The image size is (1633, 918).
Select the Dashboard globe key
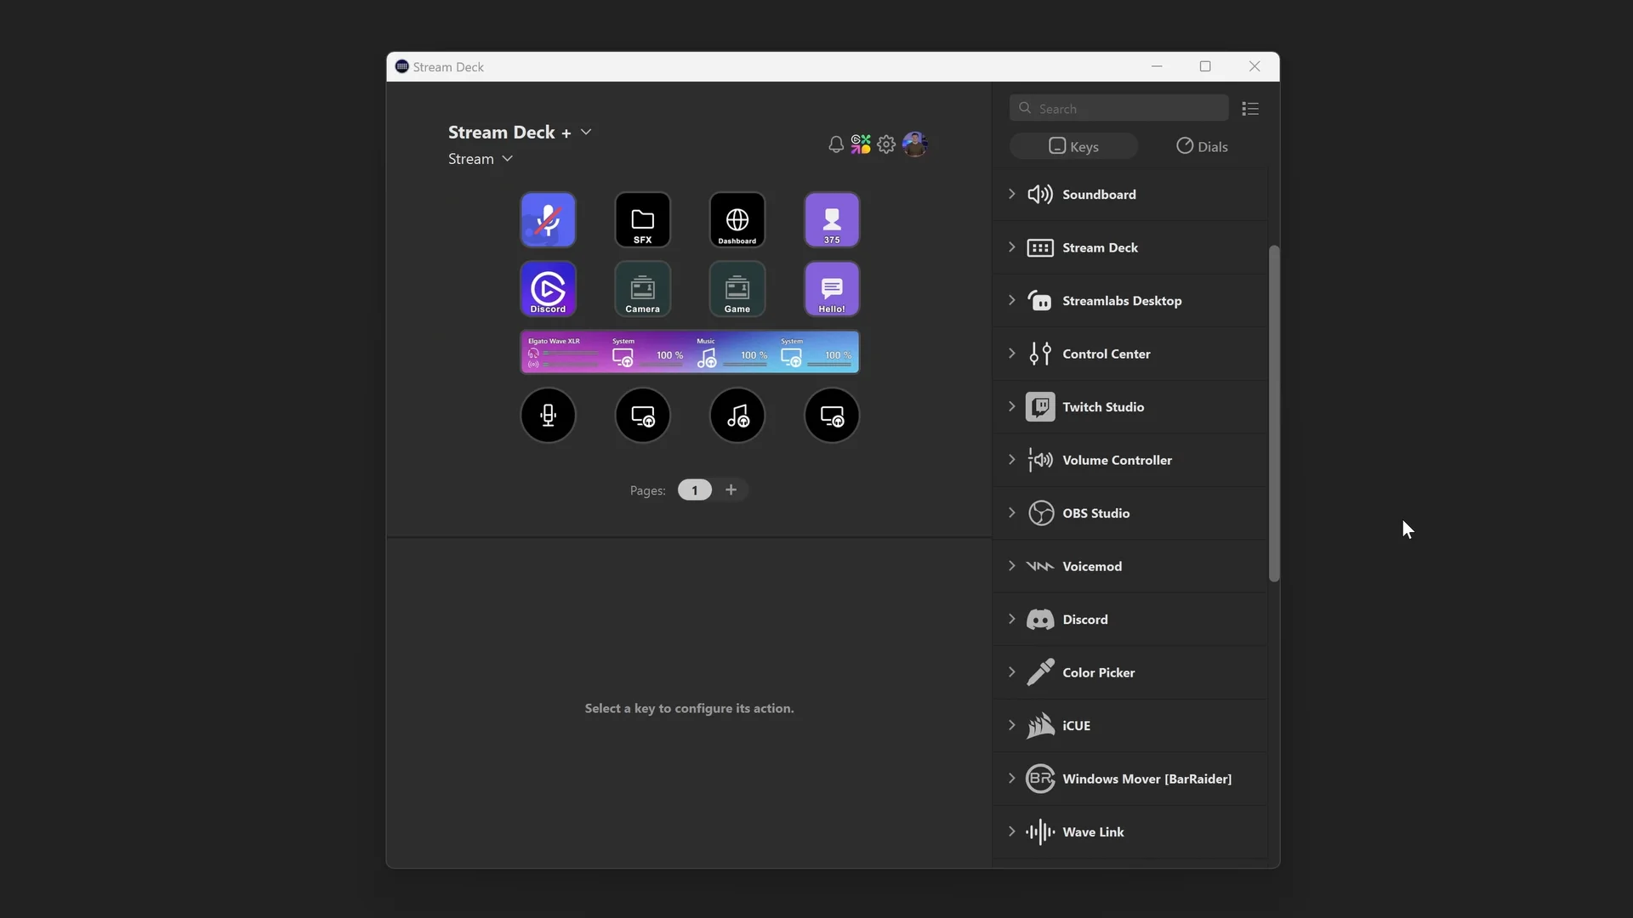737,220
